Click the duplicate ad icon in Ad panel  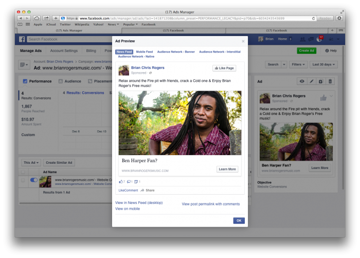coord(320,81)
